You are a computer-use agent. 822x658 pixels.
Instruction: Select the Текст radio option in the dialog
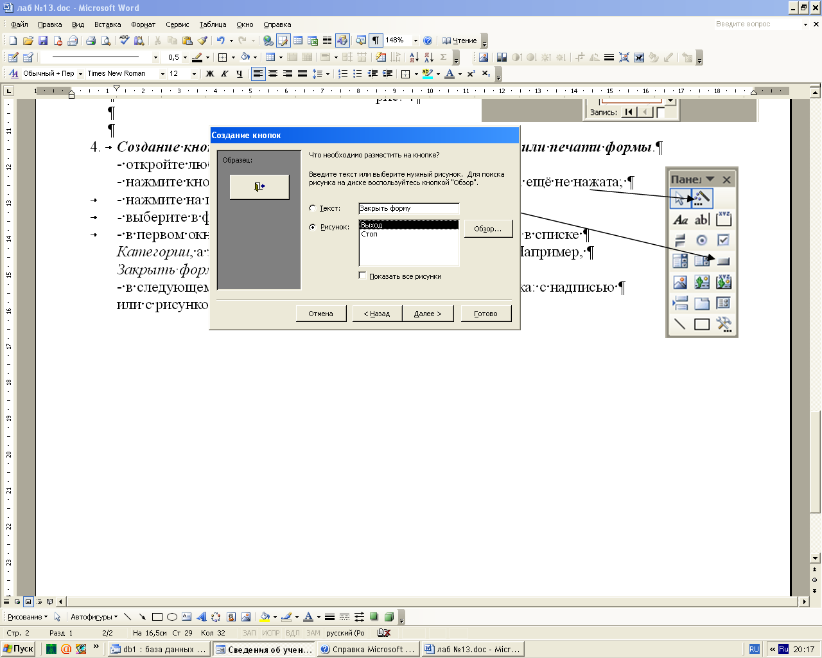tap(313, 208)
